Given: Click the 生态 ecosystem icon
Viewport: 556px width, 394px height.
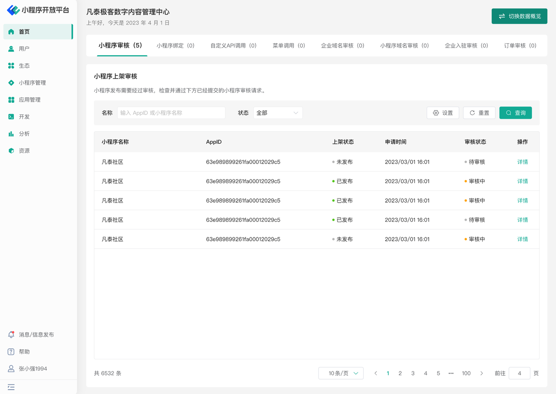Looking at the screenshot, I should 11,66.
